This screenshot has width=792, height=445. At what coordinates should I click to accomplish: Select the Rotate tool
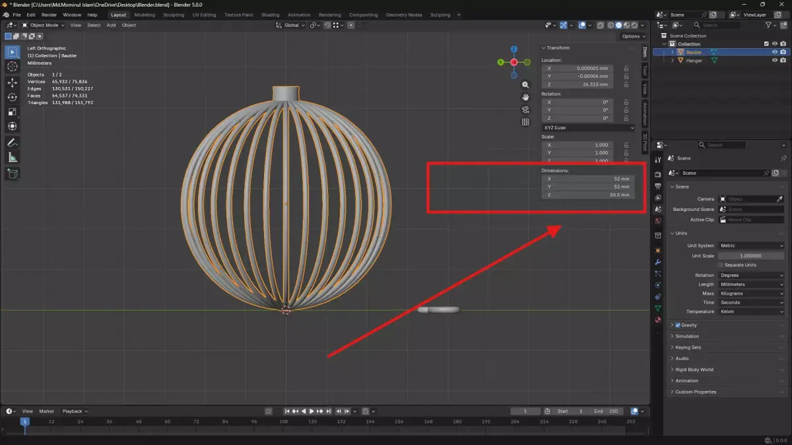point(13,97)
